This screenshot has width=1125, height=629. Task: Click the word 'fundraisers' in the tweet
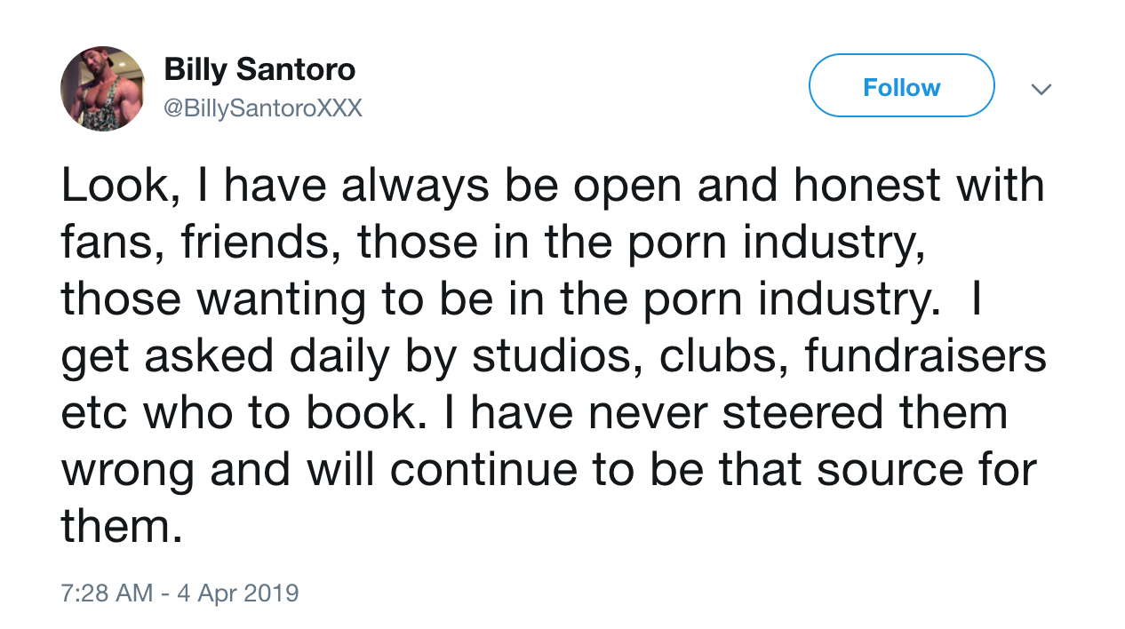tap(926, 357)
